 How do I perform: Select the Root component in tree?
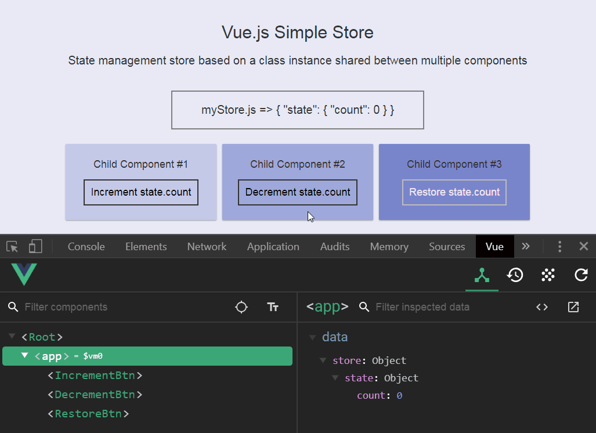pyautogui.click(x=42, y=337)
